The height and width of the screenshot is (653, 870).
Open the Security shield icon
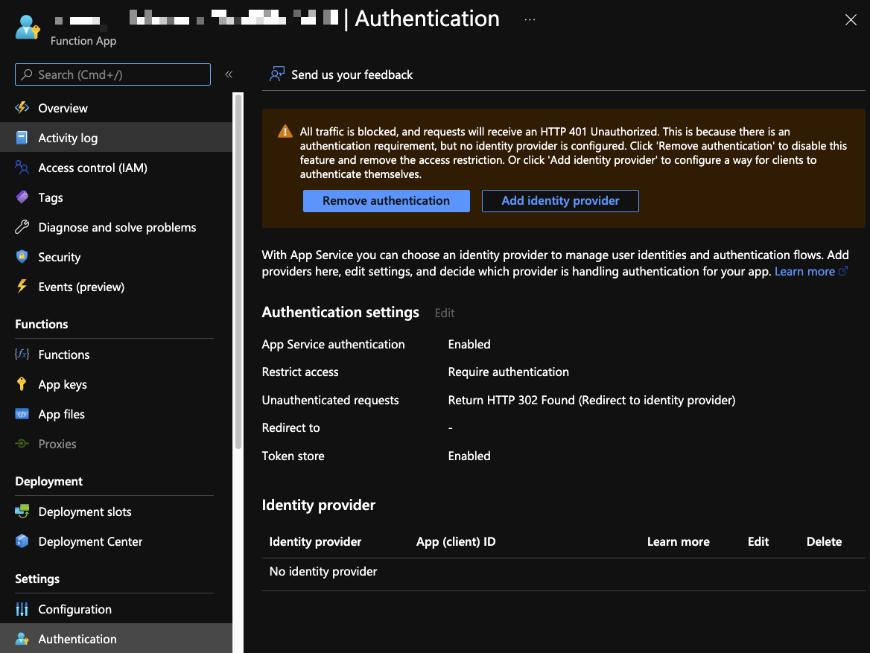click(22, 257)
